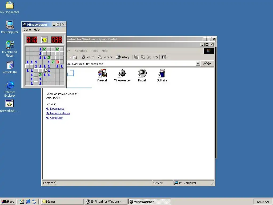Select My Documents desktop icon

[10, 7]
